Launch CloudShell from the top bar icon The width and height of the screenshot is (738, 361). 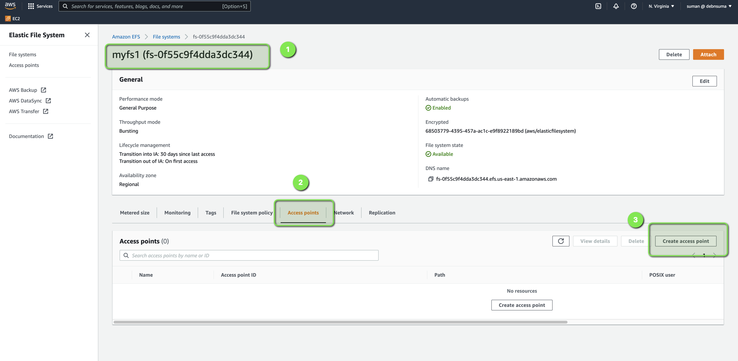pyautogui.click(x=598, y=6)
